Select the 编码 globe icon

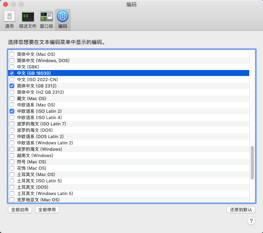[x=62, y=16]
